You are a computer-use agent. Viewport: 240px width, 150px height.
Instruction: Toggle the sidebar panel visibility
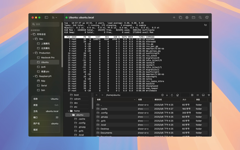[x=46, y=17]
